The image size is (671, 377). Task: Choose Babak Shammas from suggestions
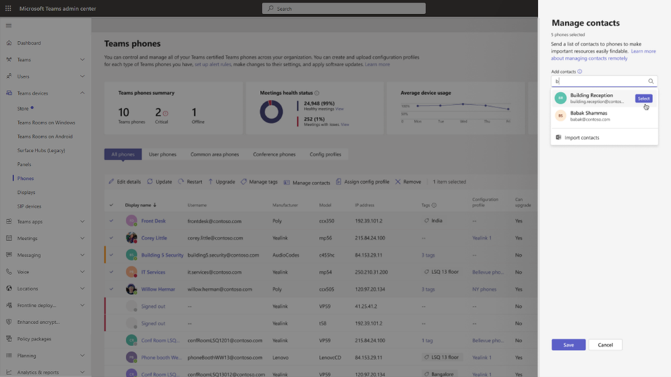pos(604,116)
